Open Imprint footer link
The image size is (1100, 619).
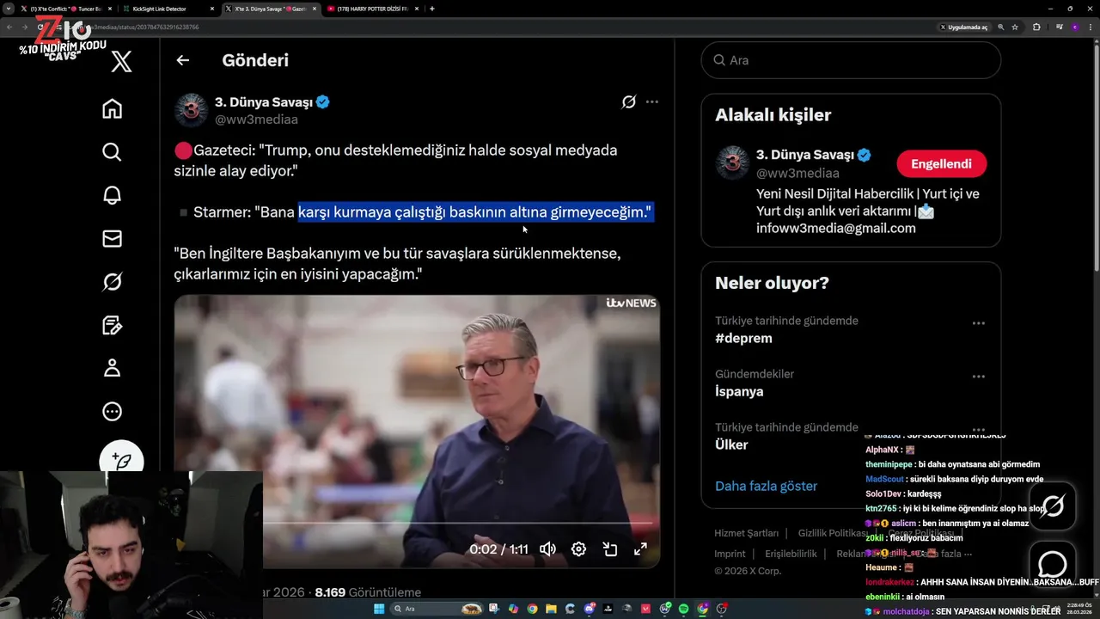click(x=730, y=554)
